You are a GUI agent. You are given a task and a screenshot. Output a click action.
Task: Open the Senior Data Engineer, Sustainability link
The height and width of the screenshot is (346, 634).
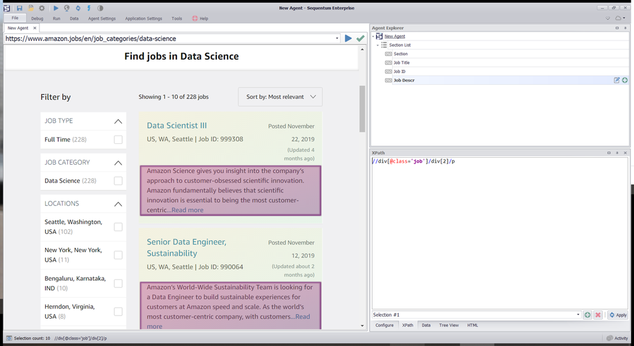pyautogui.click(x=186, y=247)
